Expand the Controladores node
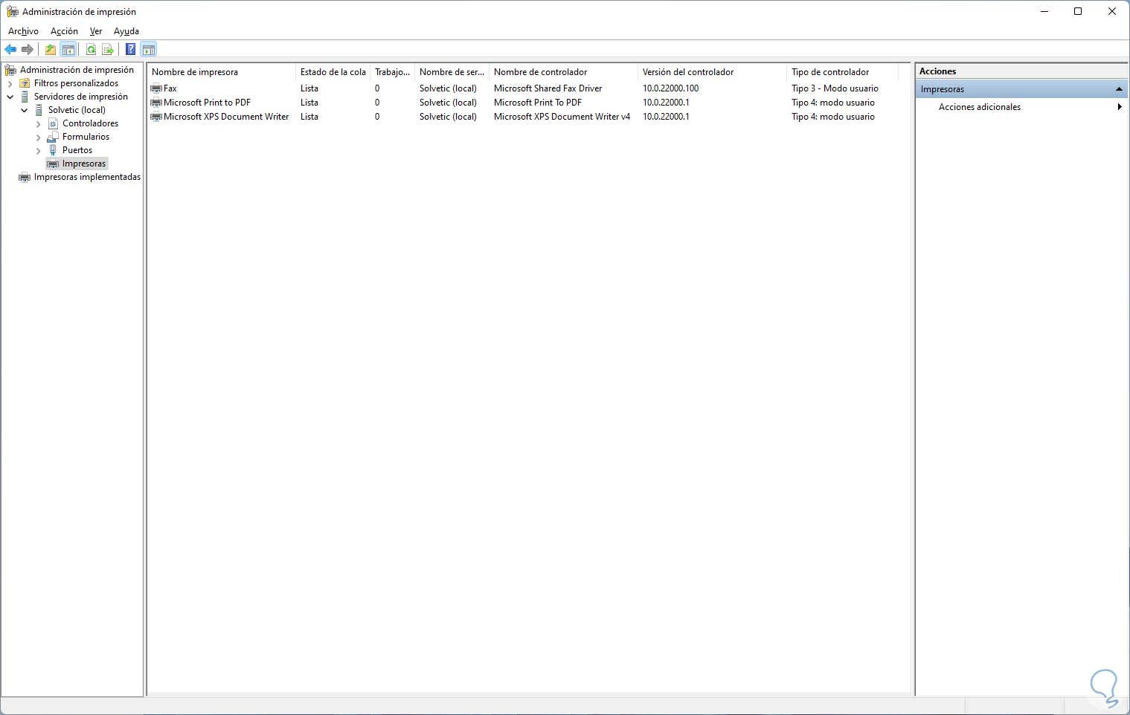 click(38, 123)
